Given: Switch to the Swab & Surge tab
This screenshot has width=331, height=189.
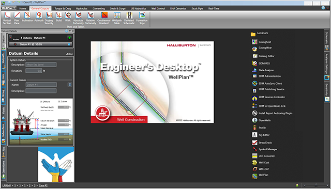Looking at the screenshot, I should (117, 8).
